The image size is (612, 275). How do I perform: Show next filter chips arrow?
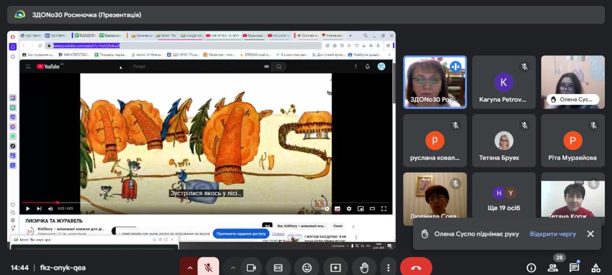353,226
